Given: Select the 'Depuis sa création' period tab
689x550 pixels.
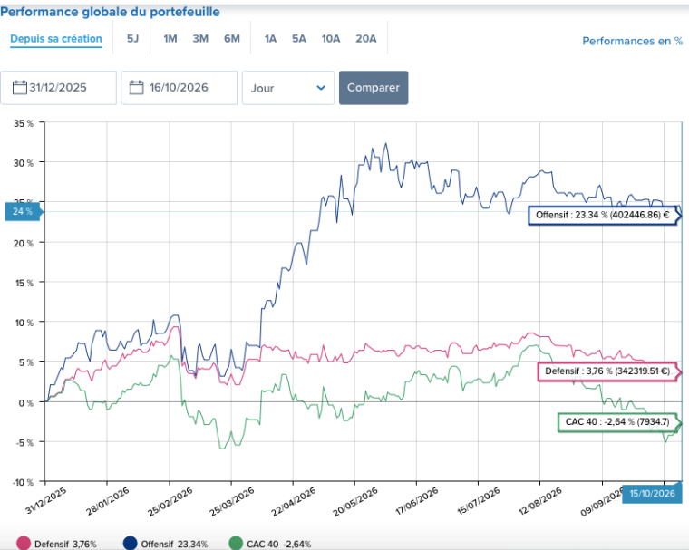Looking at the screenshot, I should click(56, 39).
